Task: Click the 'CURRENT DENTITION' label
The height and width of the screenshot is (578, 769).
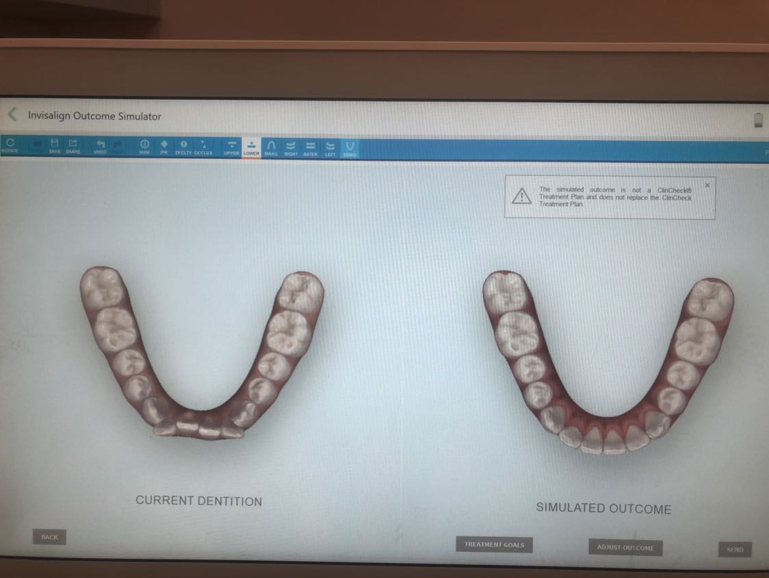Action: click(x=198, y=501)
